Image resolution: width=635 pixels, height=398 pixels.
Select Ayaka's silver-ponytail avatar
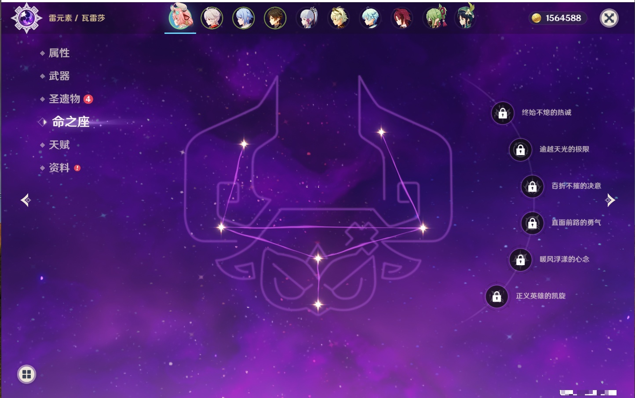pyautogui.click(x=307, y=18)
